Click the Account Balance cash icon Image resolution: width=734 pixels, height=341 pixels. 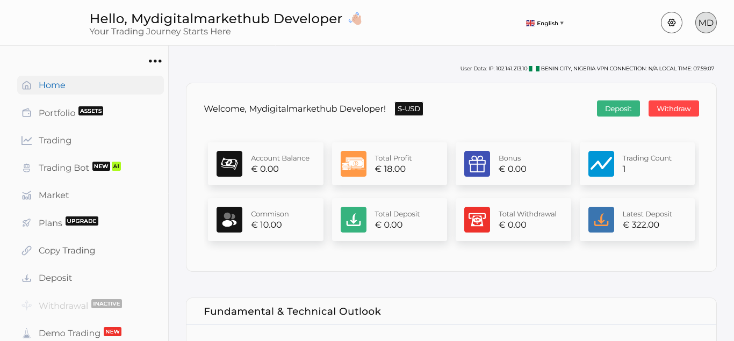click(x=229, y=164)
